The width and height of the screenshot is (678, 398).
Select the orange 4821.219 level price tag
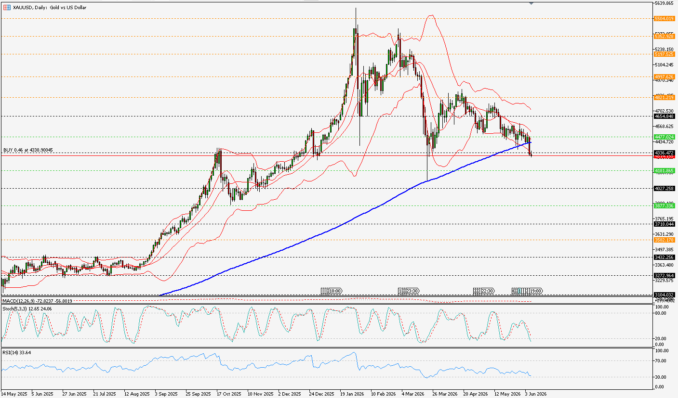click(x=665, y=97)
